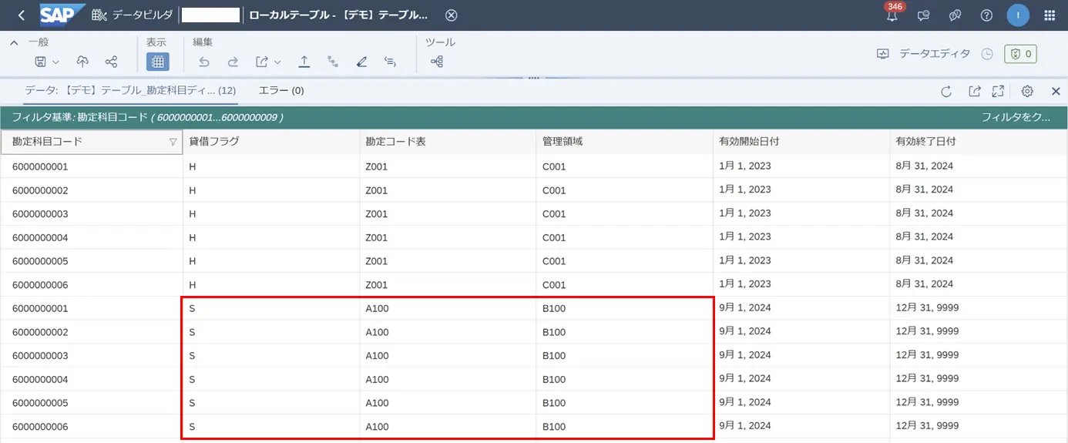Viewport: 1068px width, 443px height.
Task: Click the deploy cloud-upload icon
Action: 82,62
